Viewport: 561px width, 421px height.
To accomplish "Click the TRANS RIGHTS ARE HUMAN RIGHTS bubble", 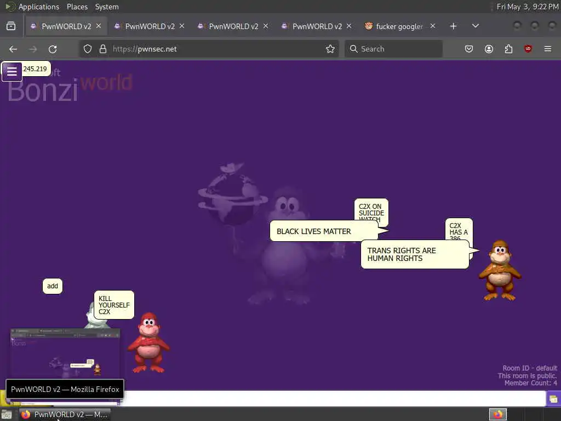I will [414, 254].
